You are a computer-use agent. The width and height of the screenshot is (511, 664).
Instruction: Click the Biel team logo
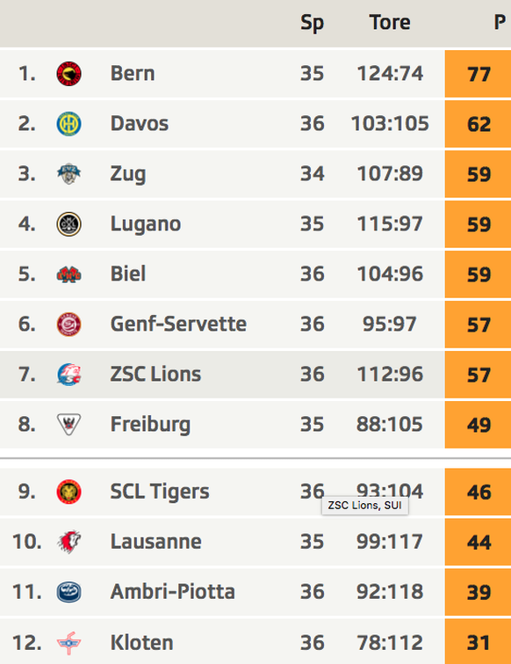click(68, 274)
